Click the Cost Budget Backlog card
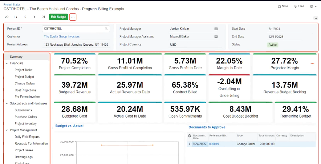Screen dimensions: 321x164 pyautogui.click(x=240, y=112)
